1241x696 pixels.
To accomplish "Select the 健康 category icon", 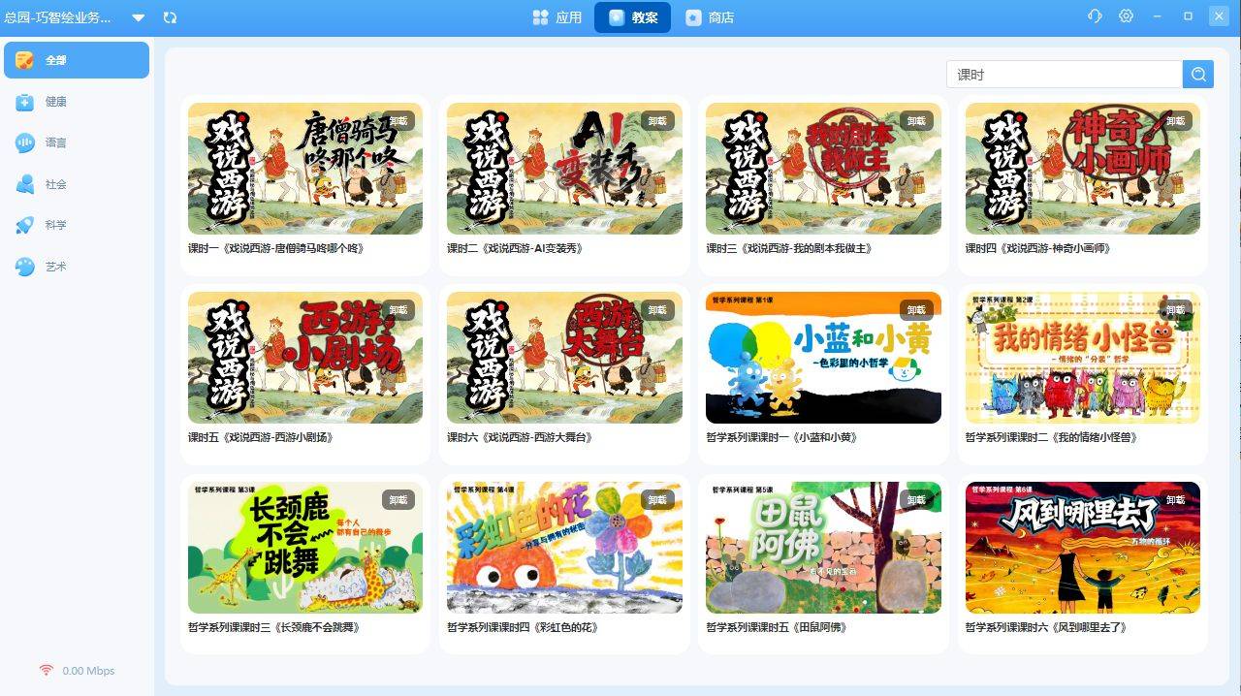I will 25,102.
